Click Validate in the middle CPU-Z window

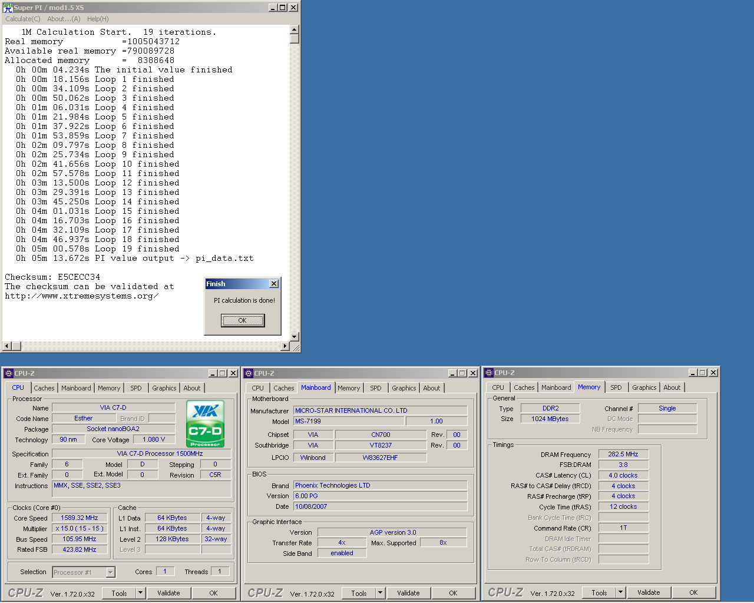pos(408,593)
